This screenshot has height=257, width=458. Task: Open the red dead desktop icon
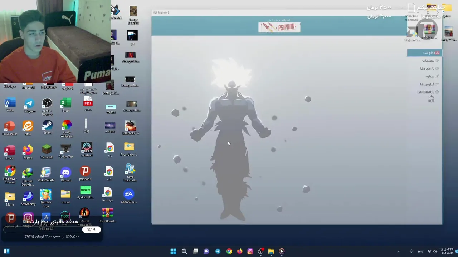click(x=87, y=150)
